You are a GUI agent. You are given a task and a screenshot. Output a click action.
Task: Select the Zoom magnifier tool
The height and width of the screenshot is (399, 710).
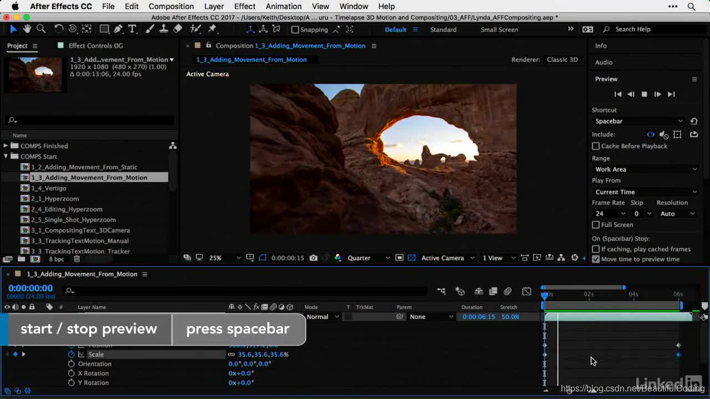click(41, 29)
